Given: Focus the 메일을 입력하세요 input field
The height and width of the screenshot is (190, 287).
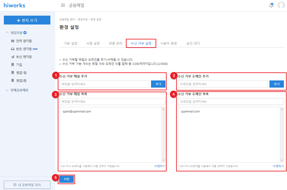Looking at the screenshot, I should click(104, 84).
